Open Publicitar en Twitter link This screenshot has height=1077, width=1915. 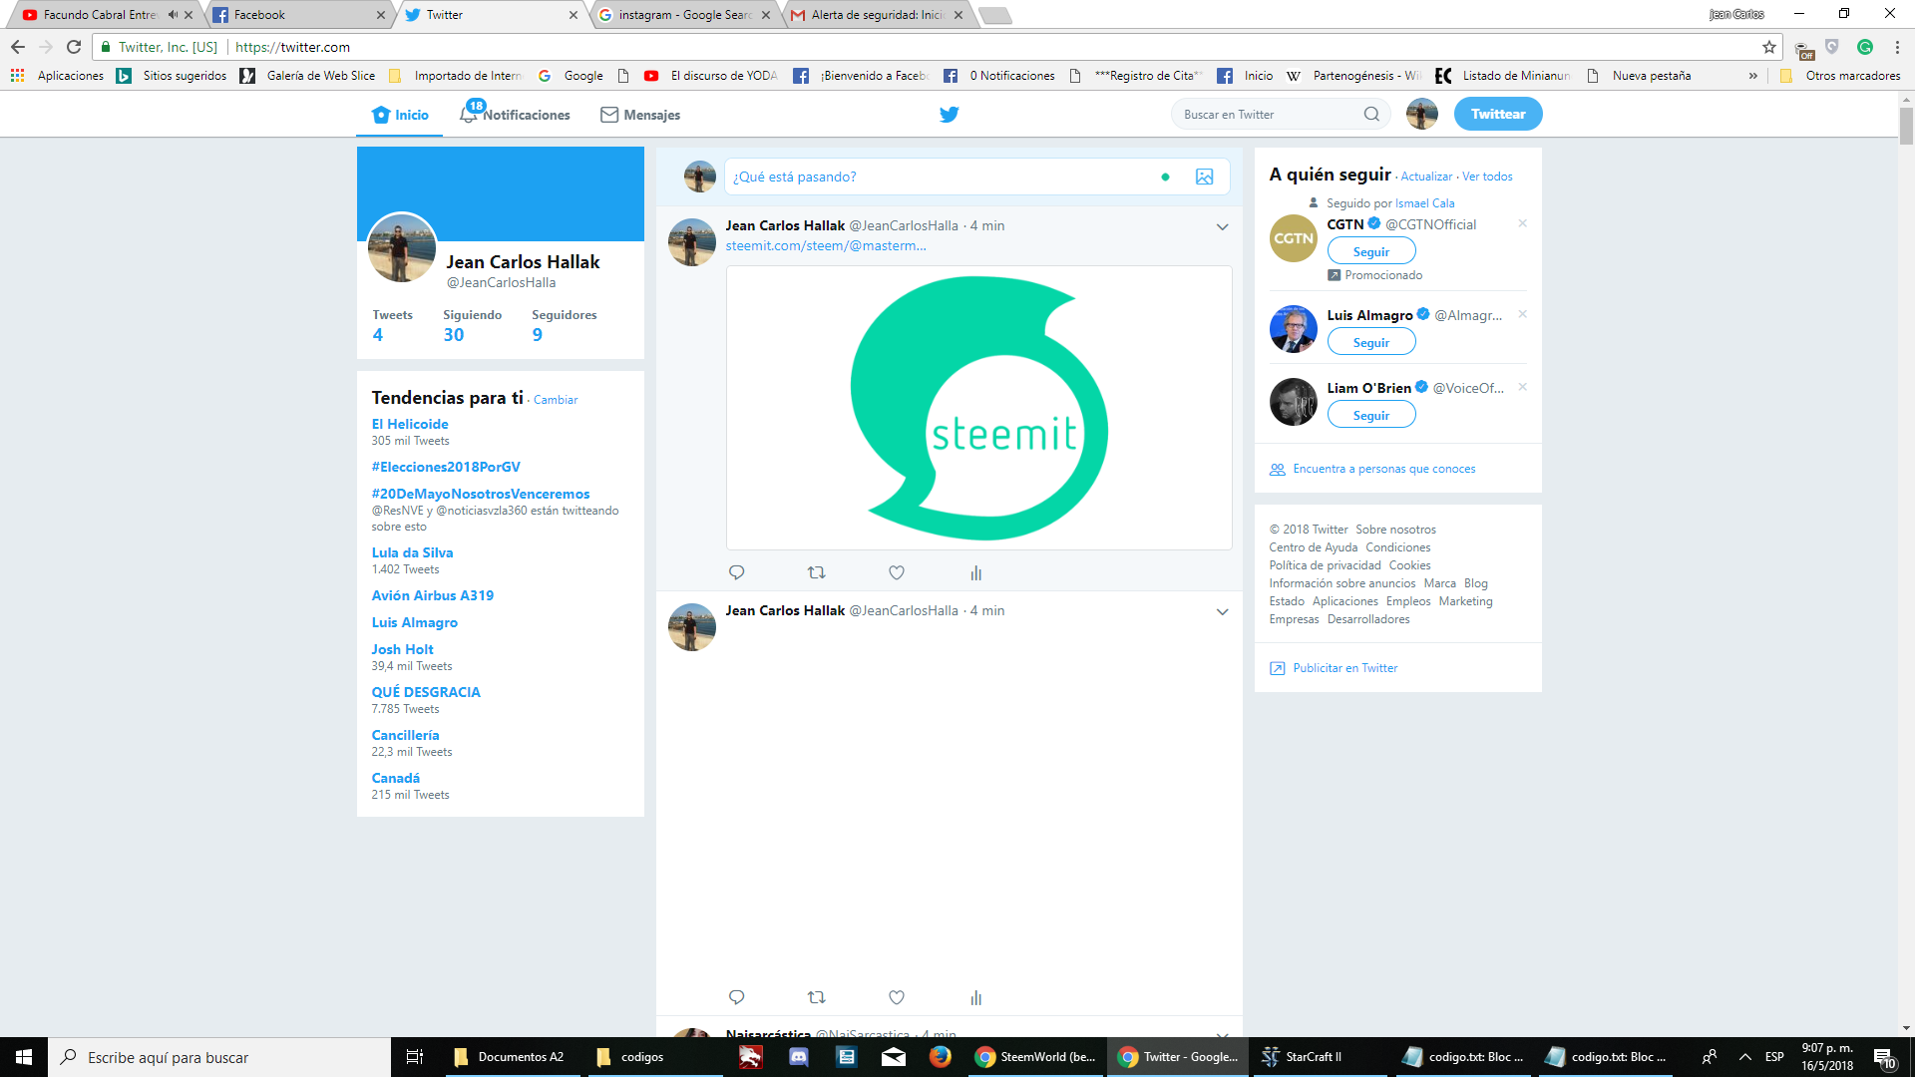(x=1344, y=668)
